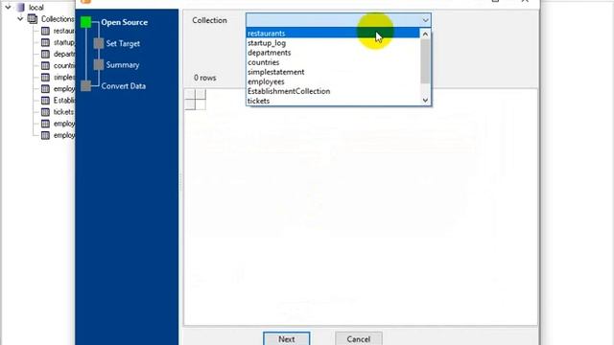Select tickets in the left tree
Screen dimensions: 614x345
[63, 112]
